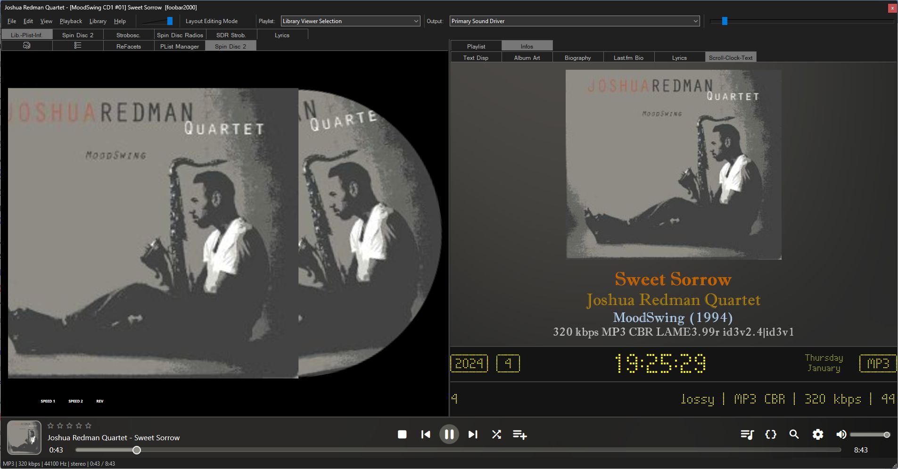This screenshot has width=898, height=469.
Task: Click the REV button under the disc
Action: pyautogui.click(x=100, y=401)
